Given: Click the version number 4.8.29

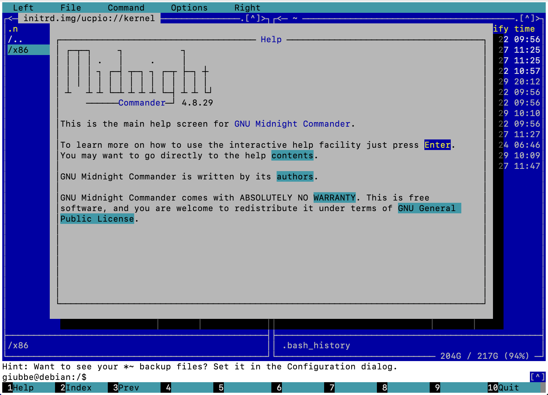Looking at the screenshot, I should click(197, 103).
